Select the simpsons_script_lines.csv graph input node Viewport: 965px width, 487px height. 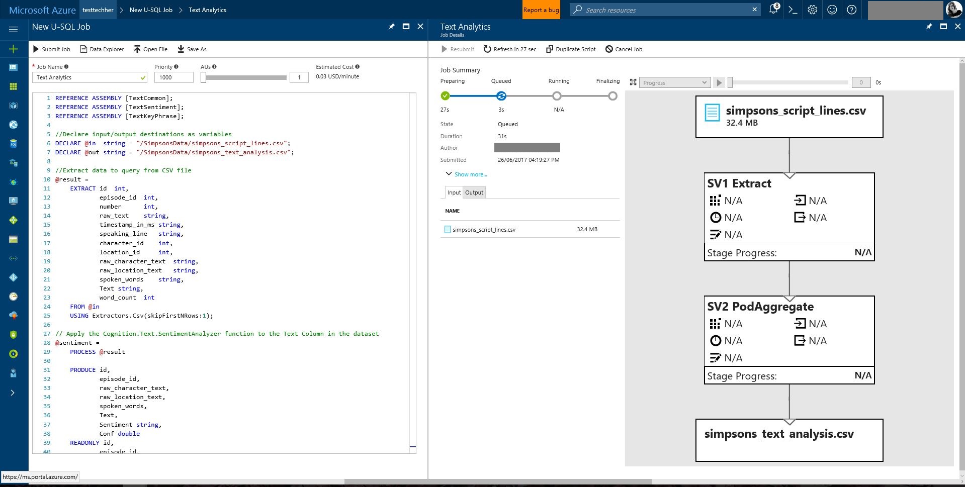[x=789, y=117]
